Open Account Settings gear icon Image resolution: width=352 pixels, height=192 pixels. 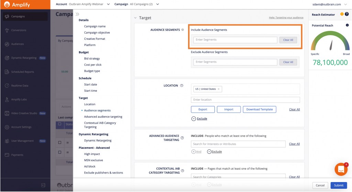tap(7, 127)
